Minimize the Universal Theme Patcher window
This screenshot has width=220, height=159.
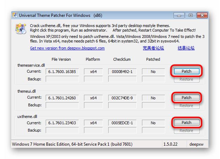click(179, 15)
